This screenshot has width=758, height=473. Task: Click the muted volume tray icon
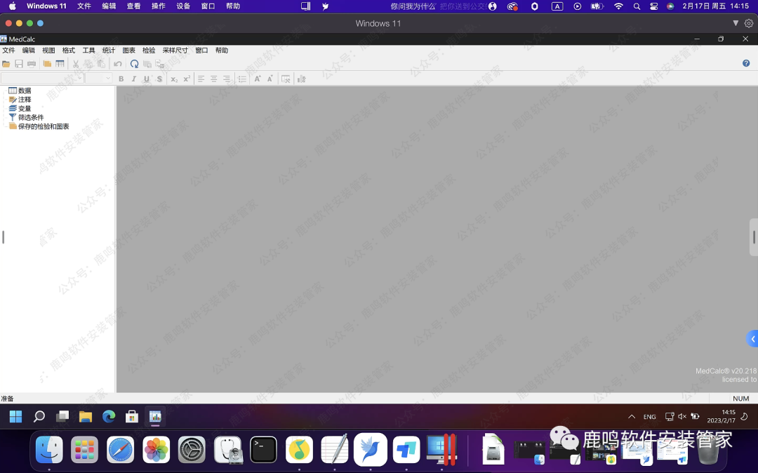[682, 416]
